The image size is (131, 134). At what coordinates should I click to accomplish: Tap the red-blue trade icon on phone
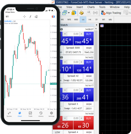click(53, 16)
